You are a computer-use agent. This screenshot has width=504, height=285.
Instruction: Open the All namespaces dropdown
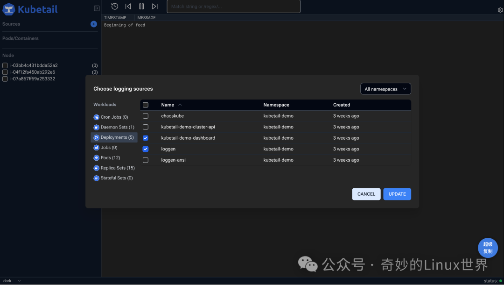coord(386,89)
